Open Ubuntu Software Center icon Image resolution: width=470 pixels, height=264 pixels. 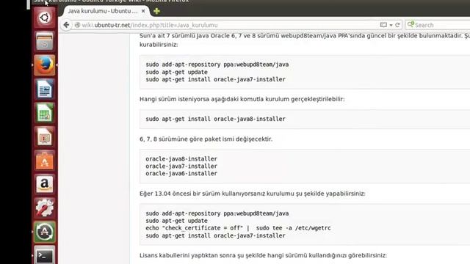pyautogui.click(x=44, y=161)
